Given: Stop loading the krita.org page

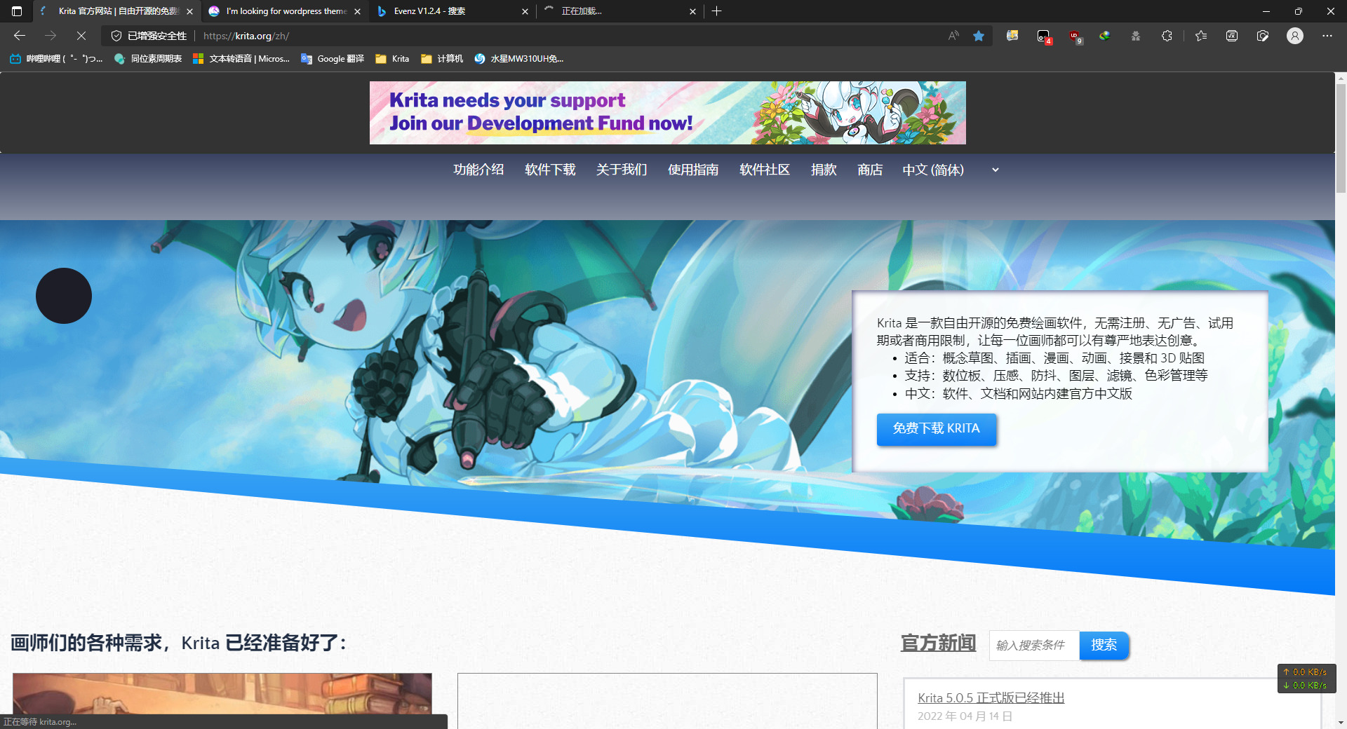Looking at the screenshot, I should (x=81, y=36).
